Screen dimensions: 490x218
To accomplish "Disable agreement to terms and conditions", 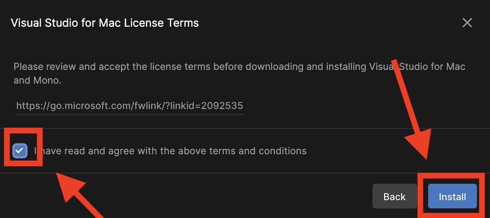I will [x=20, y=151].
